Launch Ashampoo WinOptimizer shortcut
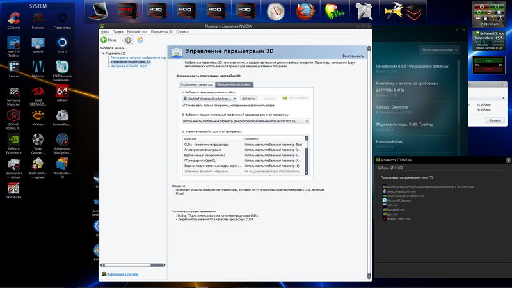512x288 pixels. point(62,143)
